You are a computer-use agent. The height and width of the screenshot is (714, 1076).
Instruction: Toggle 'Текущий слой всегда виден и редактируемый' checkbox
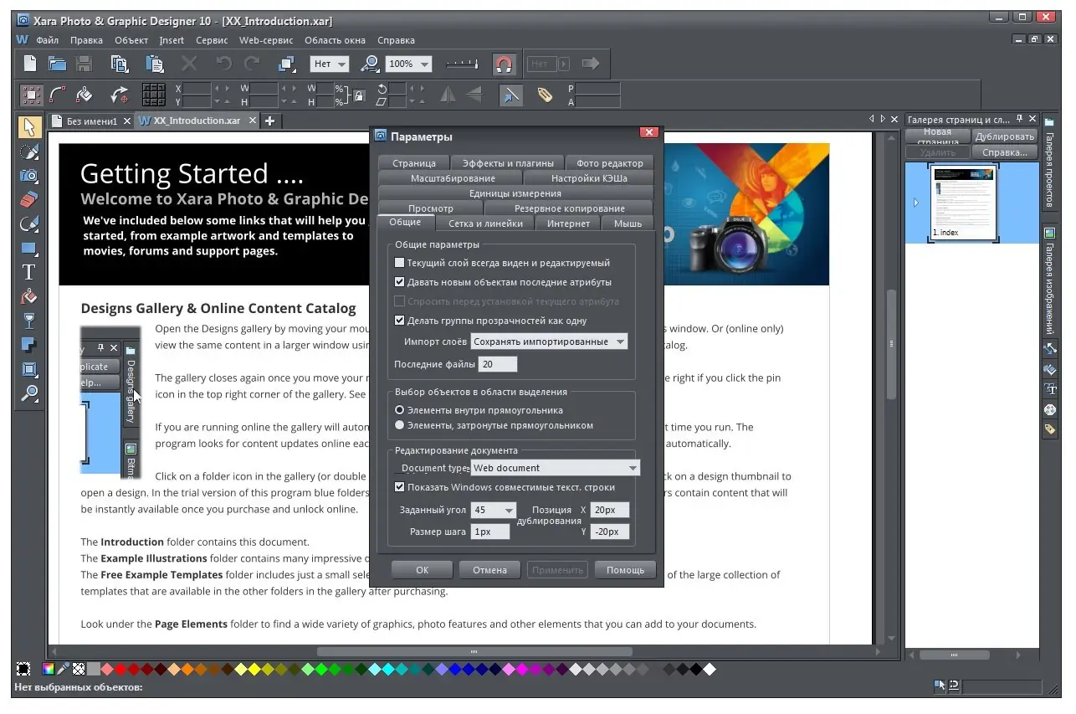[x=400, y=263]
